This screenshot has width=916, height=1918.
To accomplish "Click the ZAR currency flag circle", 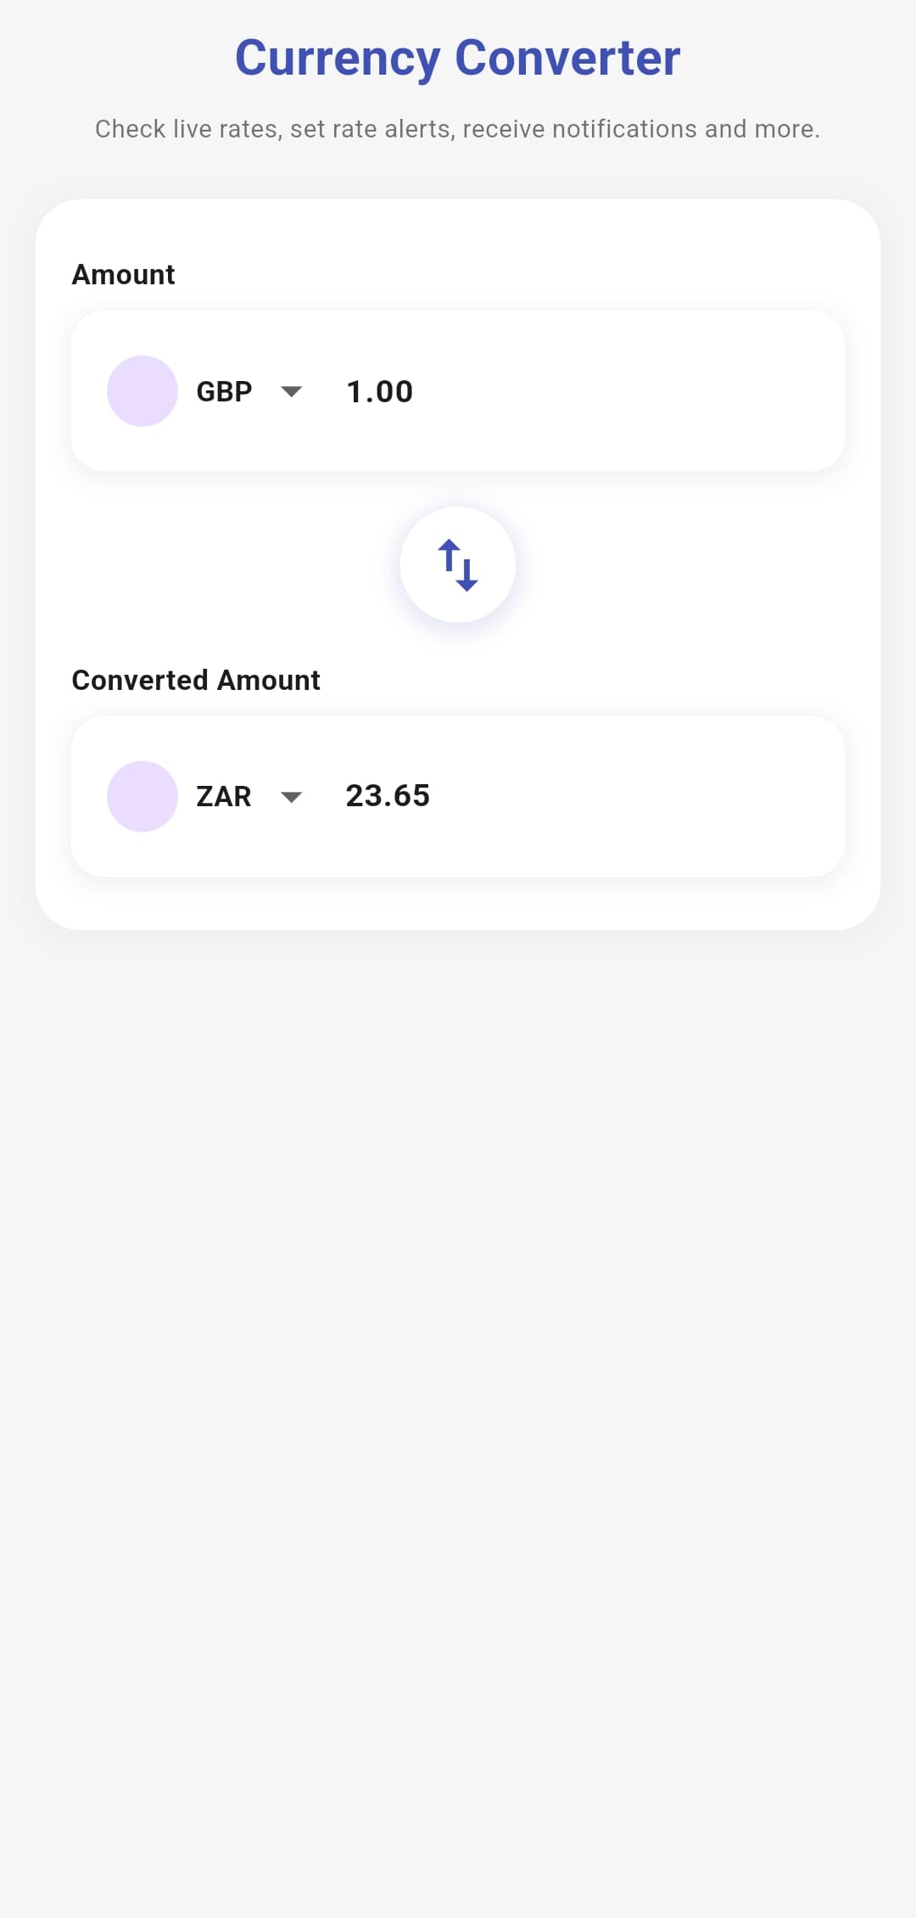I will coord(142,796).
